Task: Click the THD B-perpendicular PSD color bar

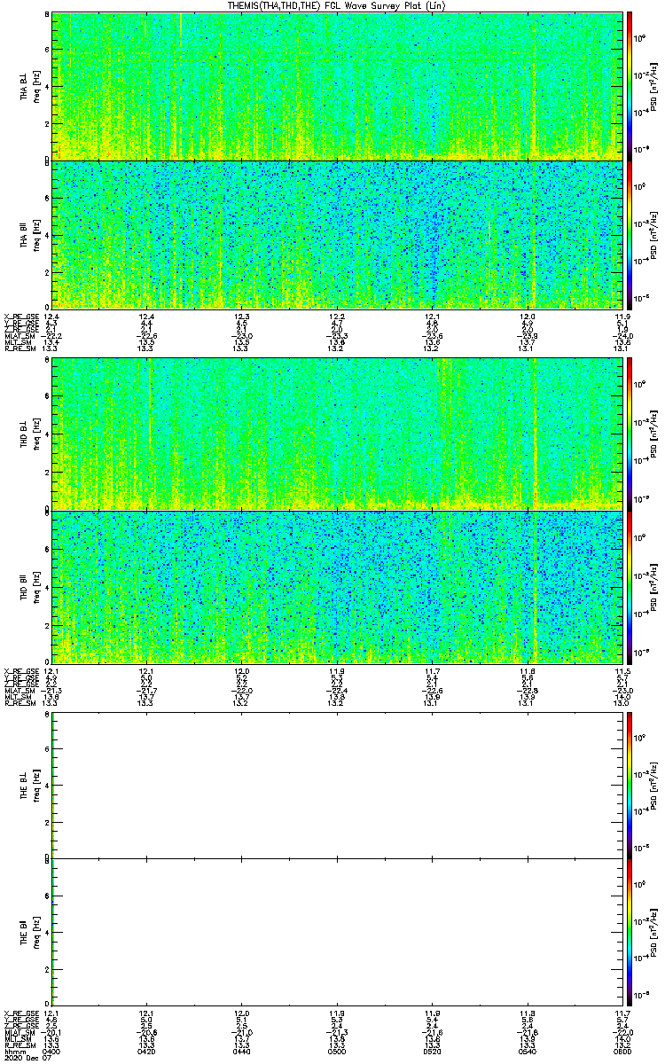Action: pyautogui.click(x=630, y=433)
